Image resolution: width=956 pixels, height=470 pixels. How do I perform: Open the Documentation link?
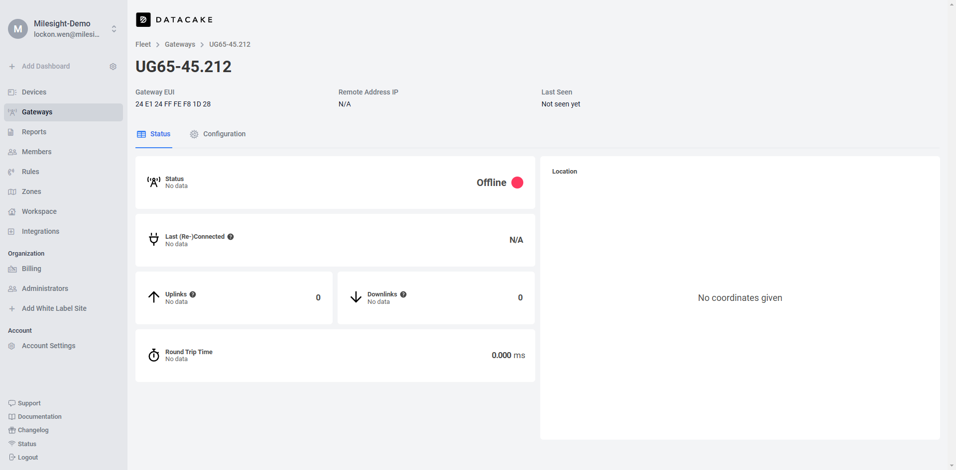tap(40, 417)
